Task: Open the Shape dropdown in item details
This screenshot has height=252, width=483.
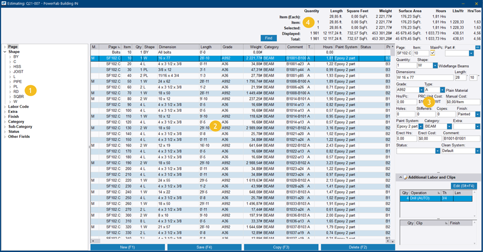Action: (x=436, y=65)
